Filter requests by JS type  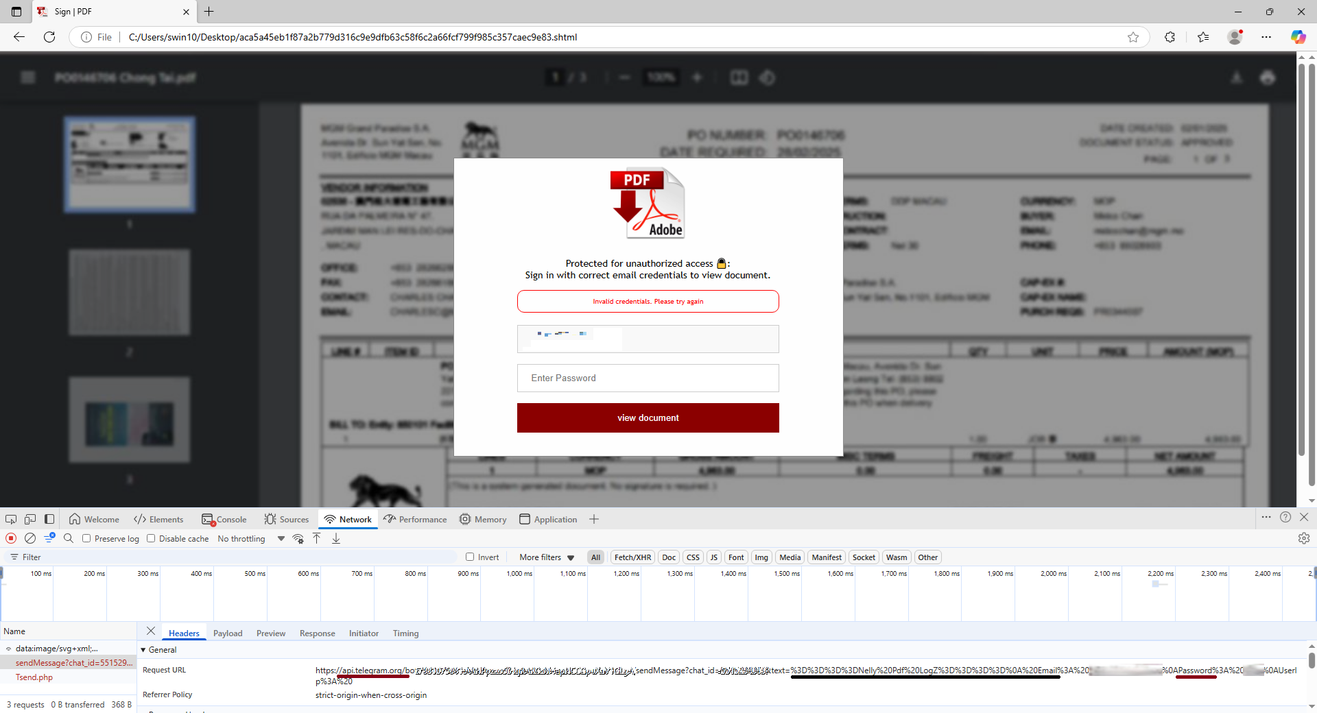pos(714,557)
